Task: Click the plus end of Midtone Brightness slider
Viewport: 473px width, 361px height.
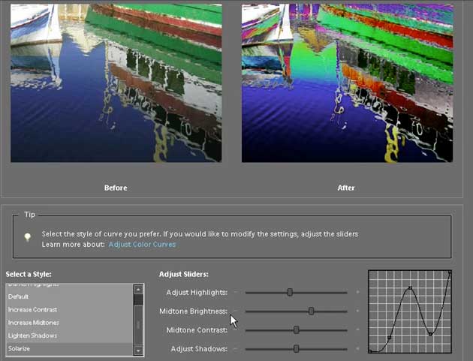Action: pos(358,311)
